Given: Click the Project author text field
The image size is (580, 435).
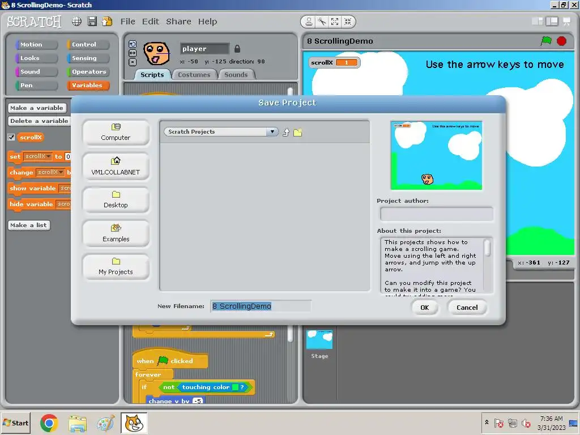Looking at the screenshot, I should (437, 214).
